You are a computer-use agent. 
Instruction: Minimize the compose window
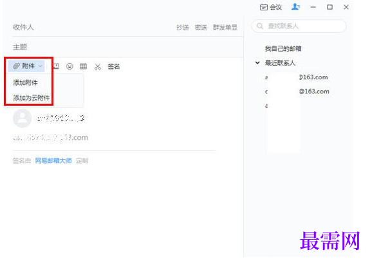pos(313,7)
